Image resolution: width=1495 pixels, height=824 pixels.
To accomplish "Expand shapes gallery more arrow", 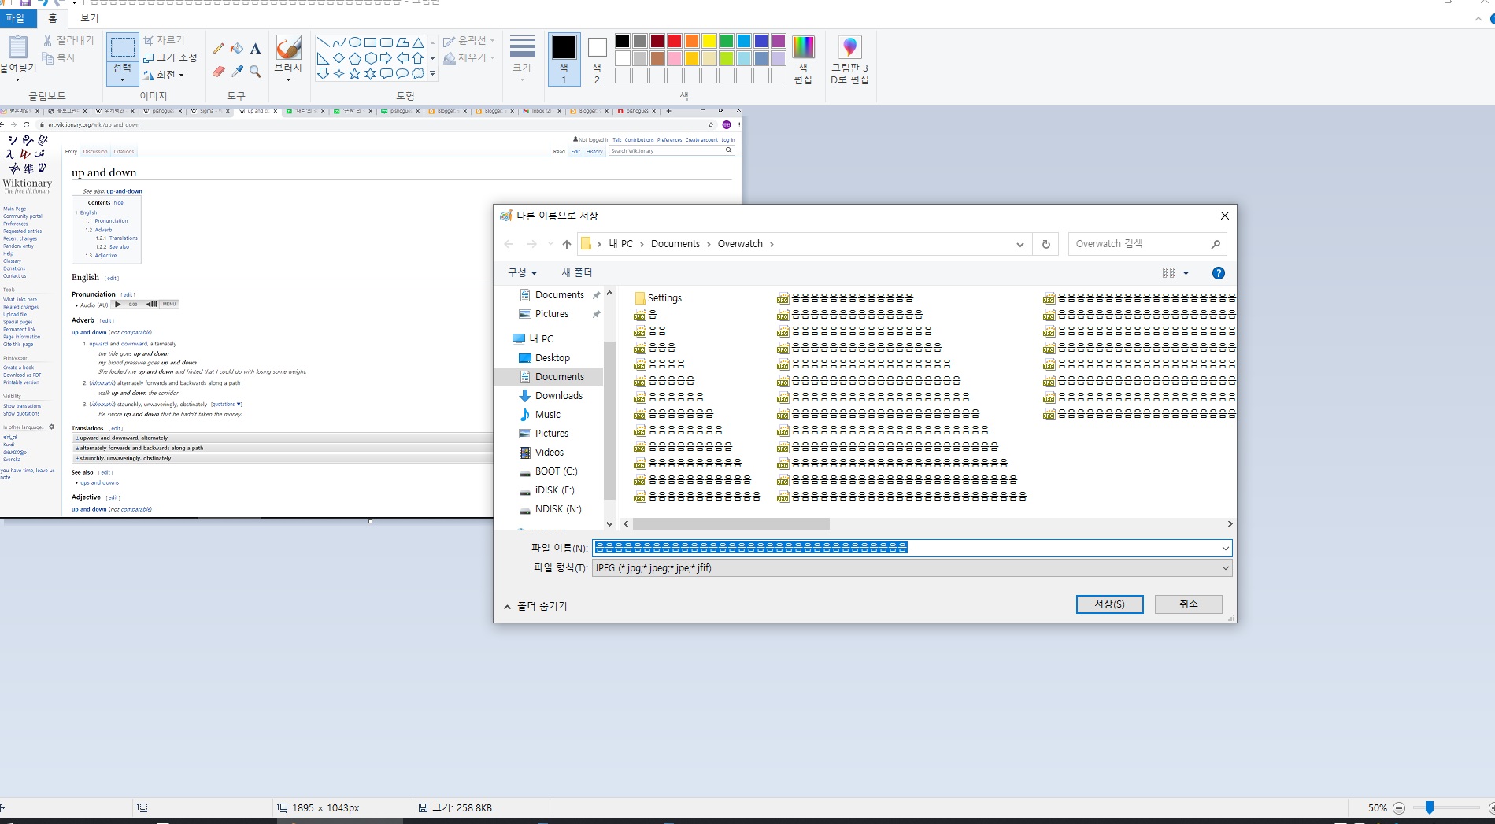I will pos(432,74).
